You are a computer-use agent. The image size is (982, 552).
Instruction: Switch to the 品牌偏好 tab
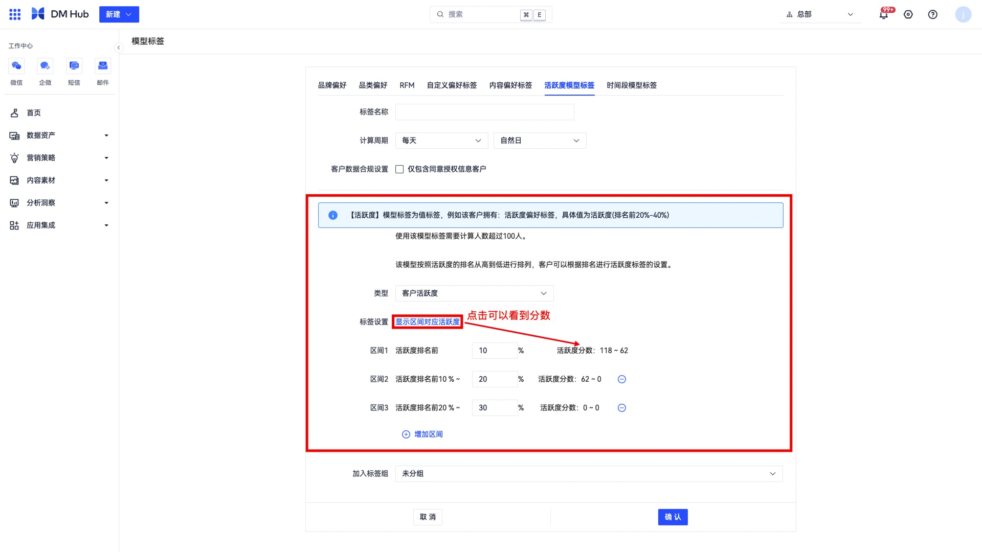332,85
